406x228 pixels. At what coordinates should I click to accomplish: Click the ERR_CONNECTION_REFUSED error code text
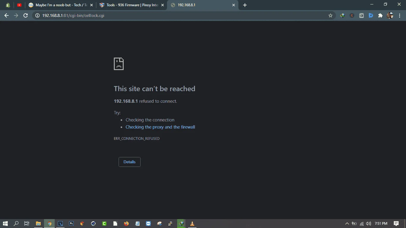tap(137, 139)
